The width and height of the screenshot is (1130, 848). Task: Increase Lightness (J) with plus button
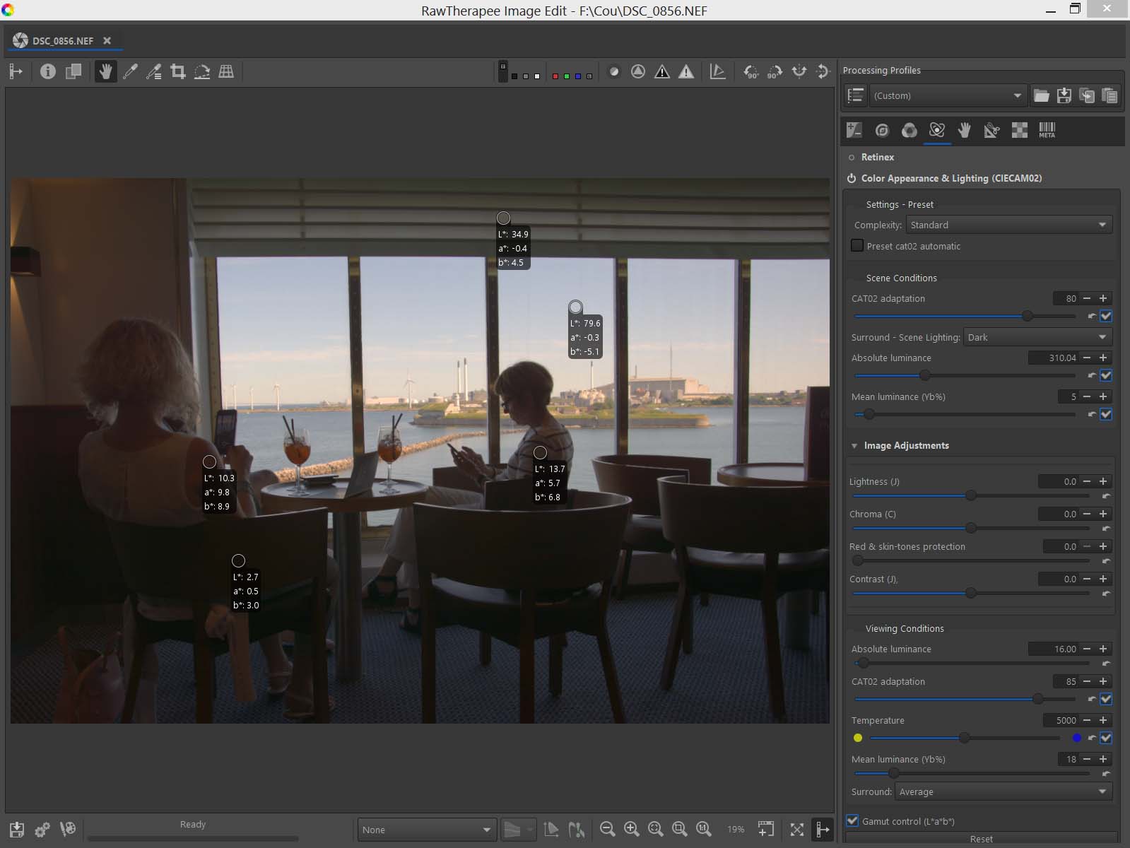pos(1103,481)
